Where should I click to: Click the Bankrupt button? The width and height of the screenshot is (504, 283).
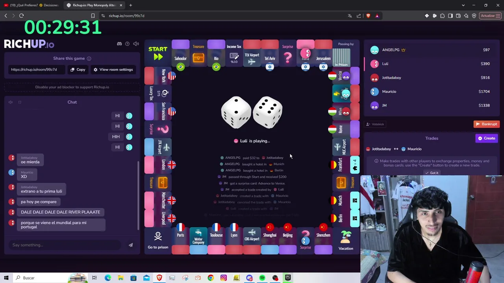[486, 124]
